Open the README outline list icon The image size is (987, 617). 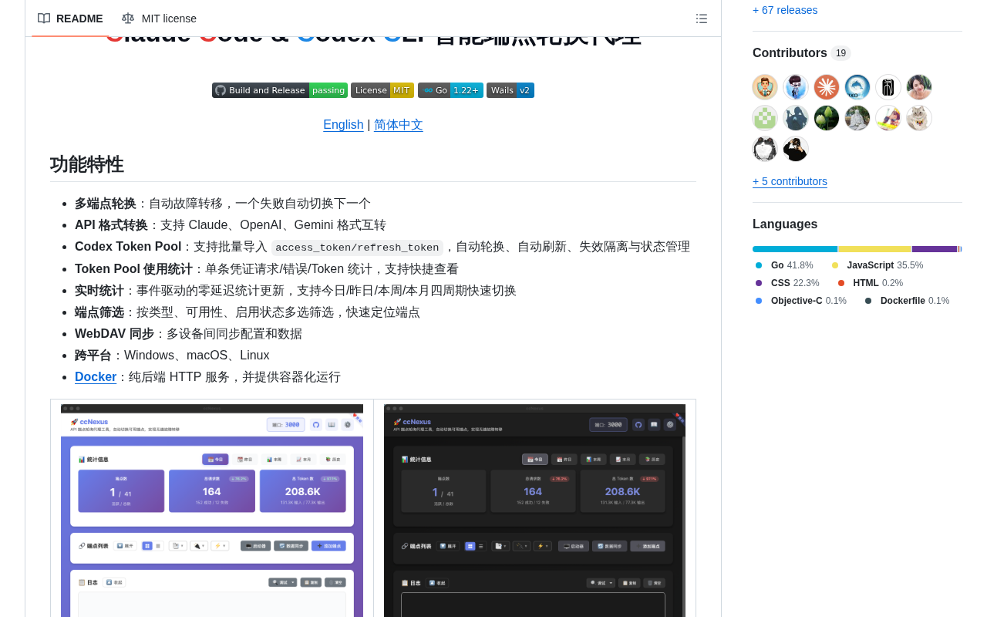click(x=702, y=19)
